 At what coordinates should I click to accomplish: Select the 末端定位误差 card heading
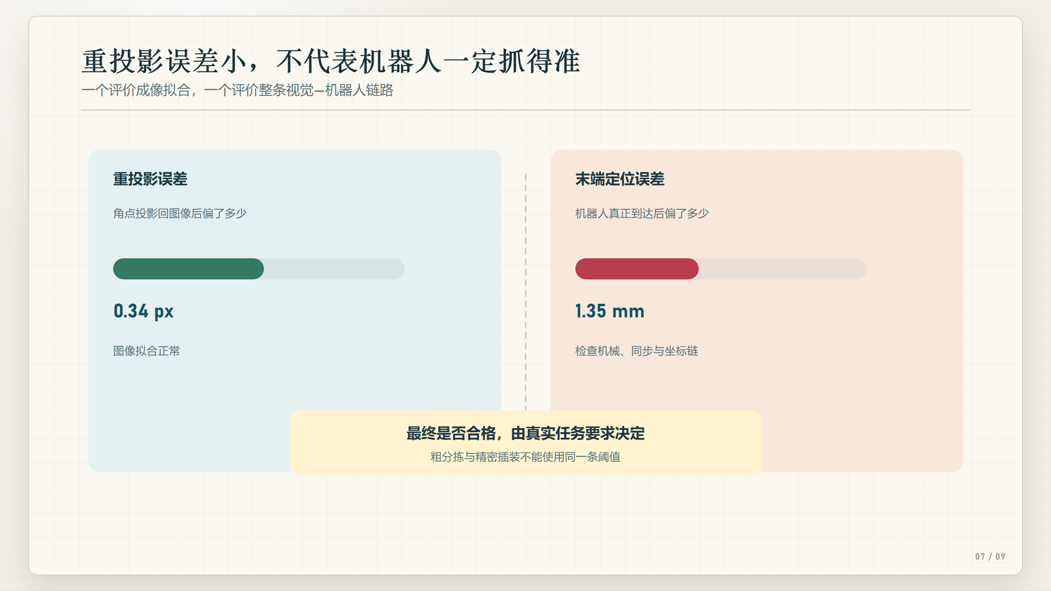(620, 179)
